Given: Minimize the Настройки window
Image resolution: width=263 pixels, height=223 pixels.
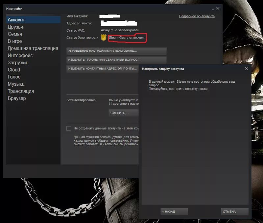Looking at the screenshot, I should [x=213, y=9].
